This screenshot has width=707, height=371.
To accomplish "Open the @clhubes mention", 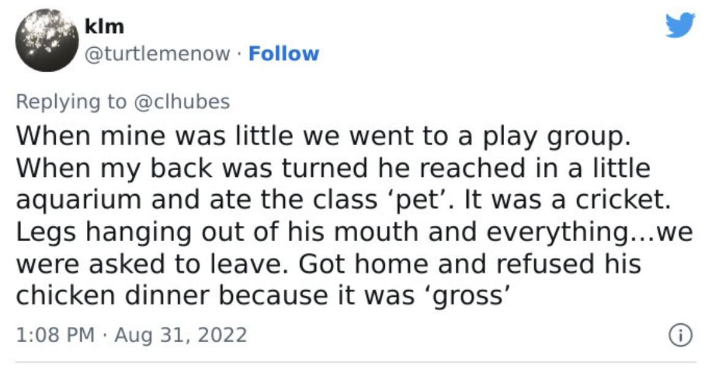I will tap(182, 102).
